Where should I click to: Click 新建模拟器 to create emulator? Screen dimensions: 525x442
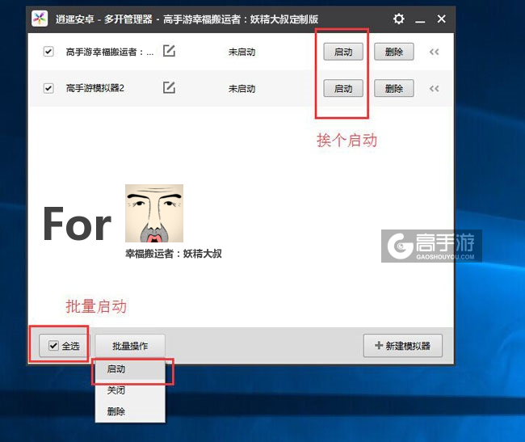(x=403, y=346)
